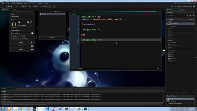Click the Physics button

(21, 49)
